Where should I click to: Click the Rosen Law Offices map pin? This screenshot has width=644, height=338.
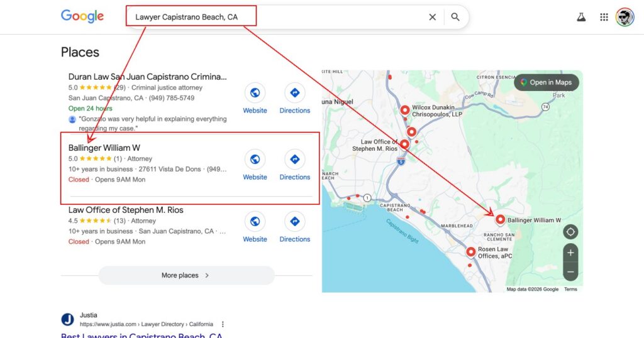click(471, 252)
